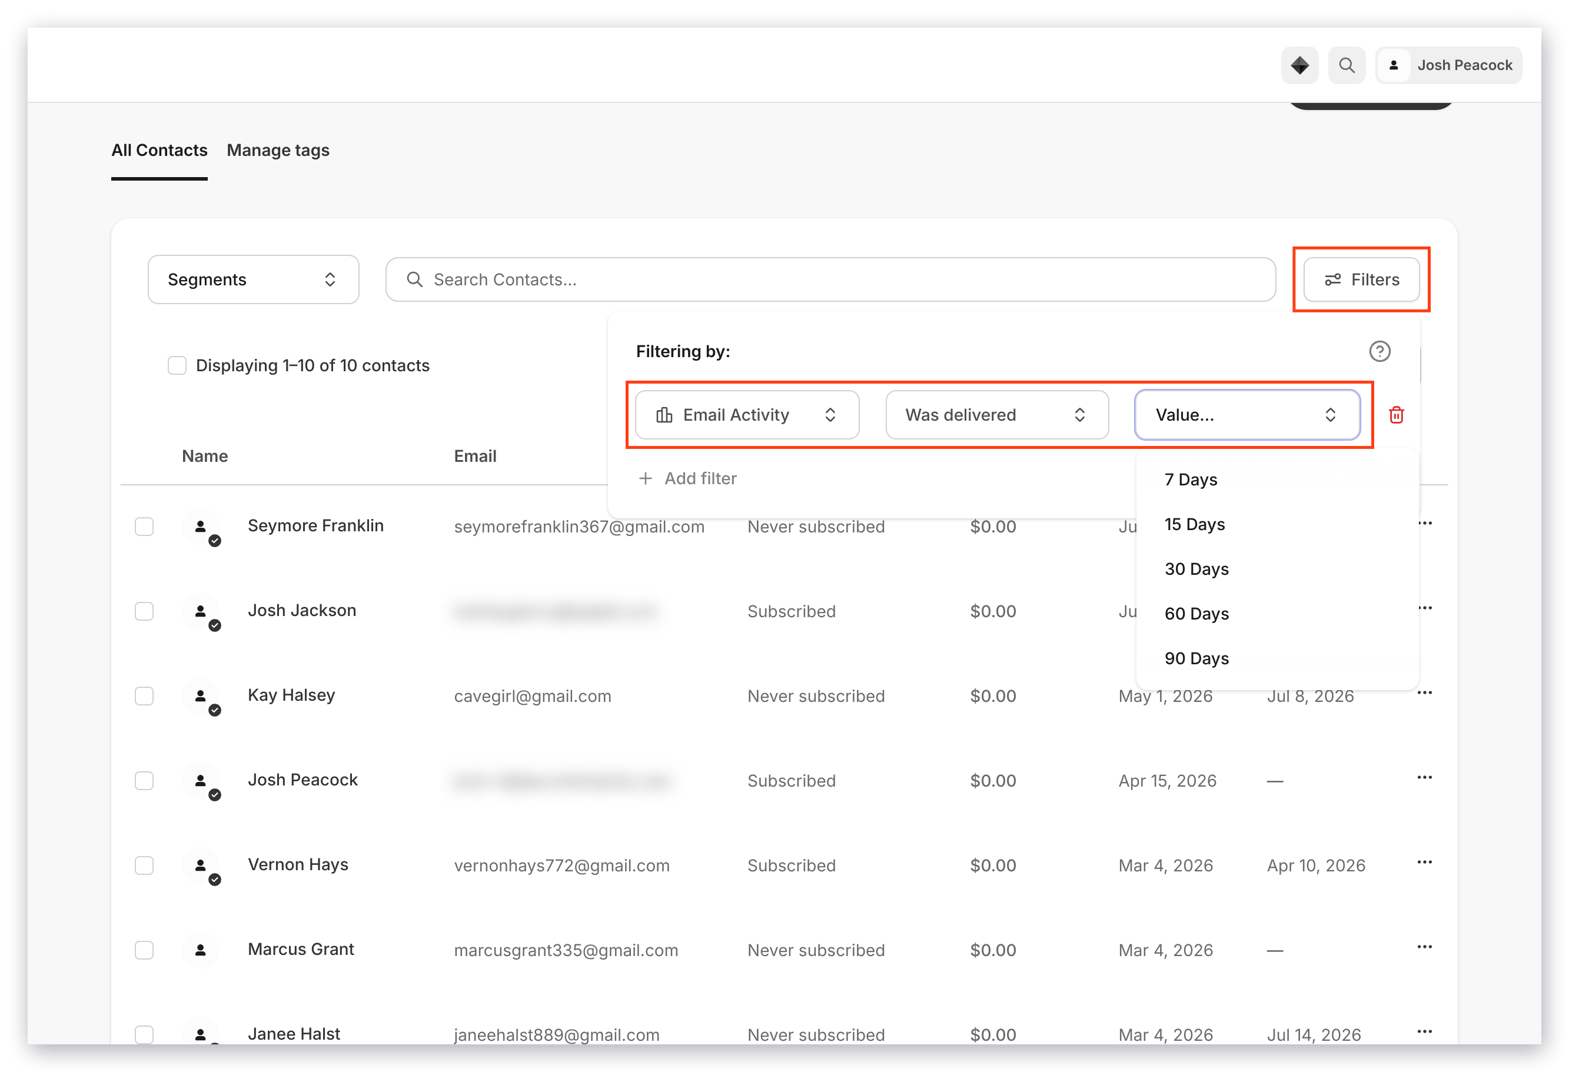Open Kay Halsey contact name
The image size is (1569, 1072).
click(291, 695)
